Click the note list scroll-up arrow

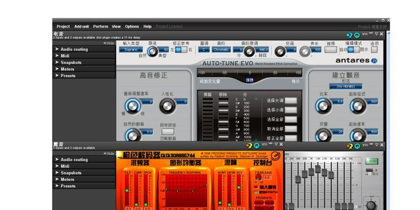(256, 99)
